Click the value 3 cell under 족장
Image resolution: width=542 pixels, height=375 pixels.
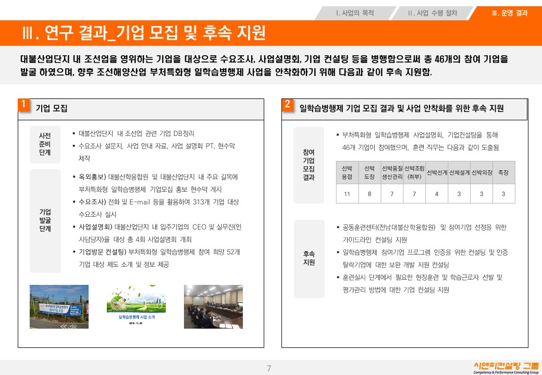pyautogui.click(x=503, y=194)
